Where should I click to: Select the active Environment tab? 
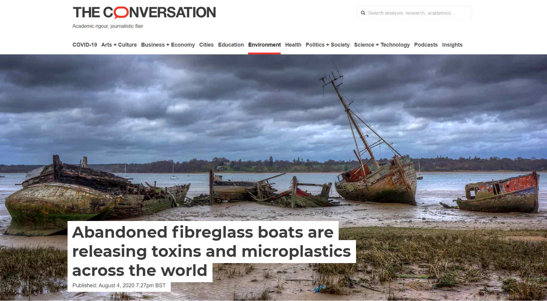point(264,45)
